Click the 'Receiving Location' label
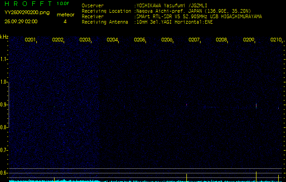 [106, 11]
